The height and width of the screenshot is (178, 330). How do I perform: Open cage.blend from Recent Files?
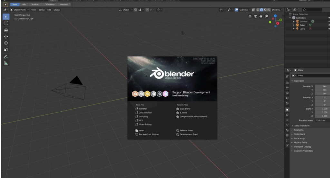point(185,109)
